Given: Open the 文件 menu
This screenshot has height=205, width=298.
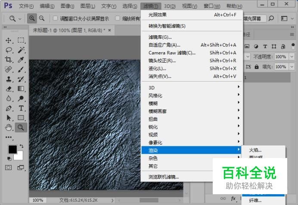Looking at the screenshot, I should click(26, 6).
